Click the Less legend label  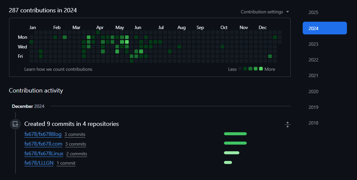click(x=232, y=69)
